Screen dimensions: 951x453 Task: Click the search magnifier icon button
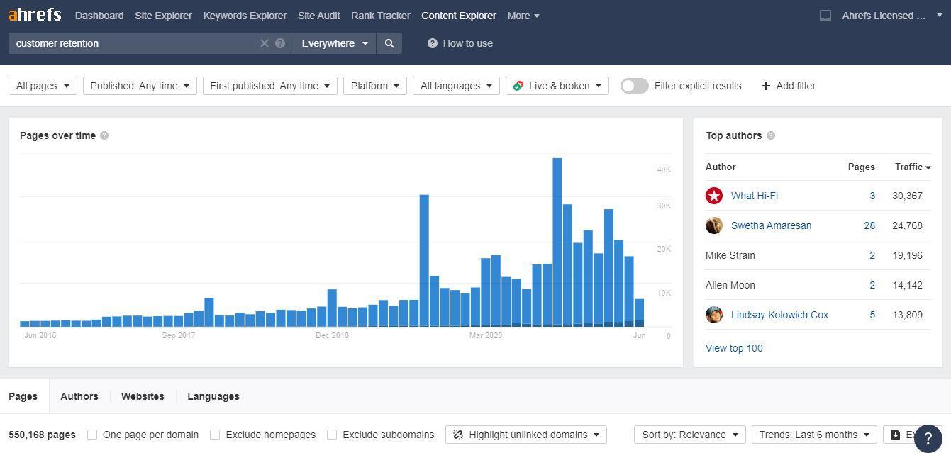pos(389,43)
